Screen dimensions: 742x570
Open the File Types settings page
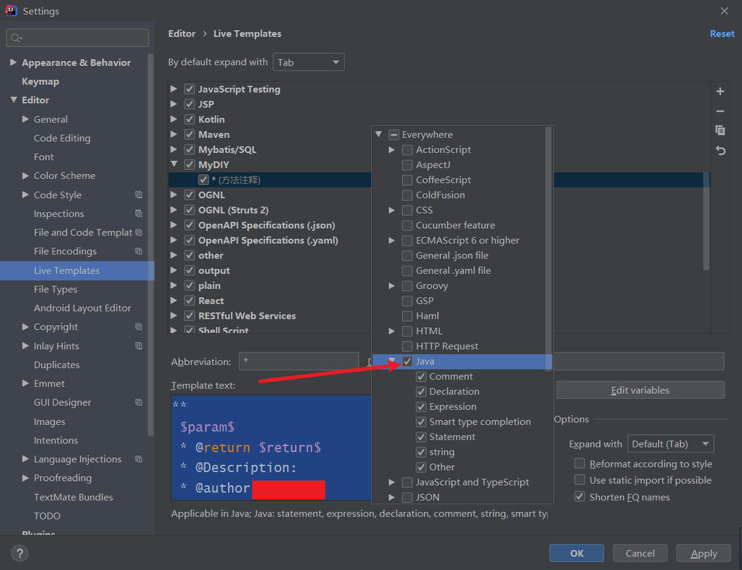tap(56, 289)
